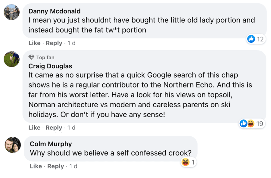
Task: Reply to Colm Murphy's comment
Action: pyautogui.click(x=56, y=166)
